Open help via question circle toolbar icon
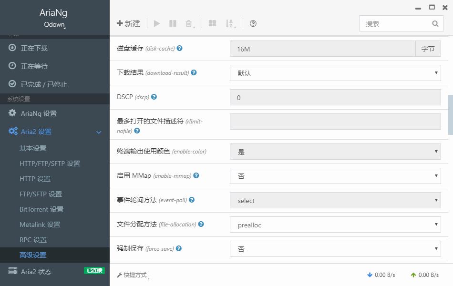Screen dimensions: 453x286 [x=253, y=23]
